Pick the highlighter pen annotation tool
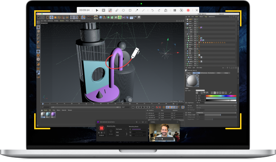The image size is (276, 162). 110,10
